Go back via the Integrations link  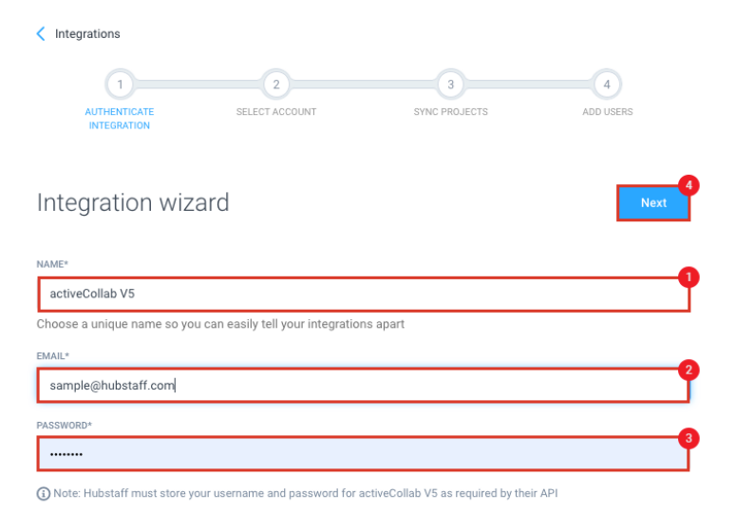87,34
